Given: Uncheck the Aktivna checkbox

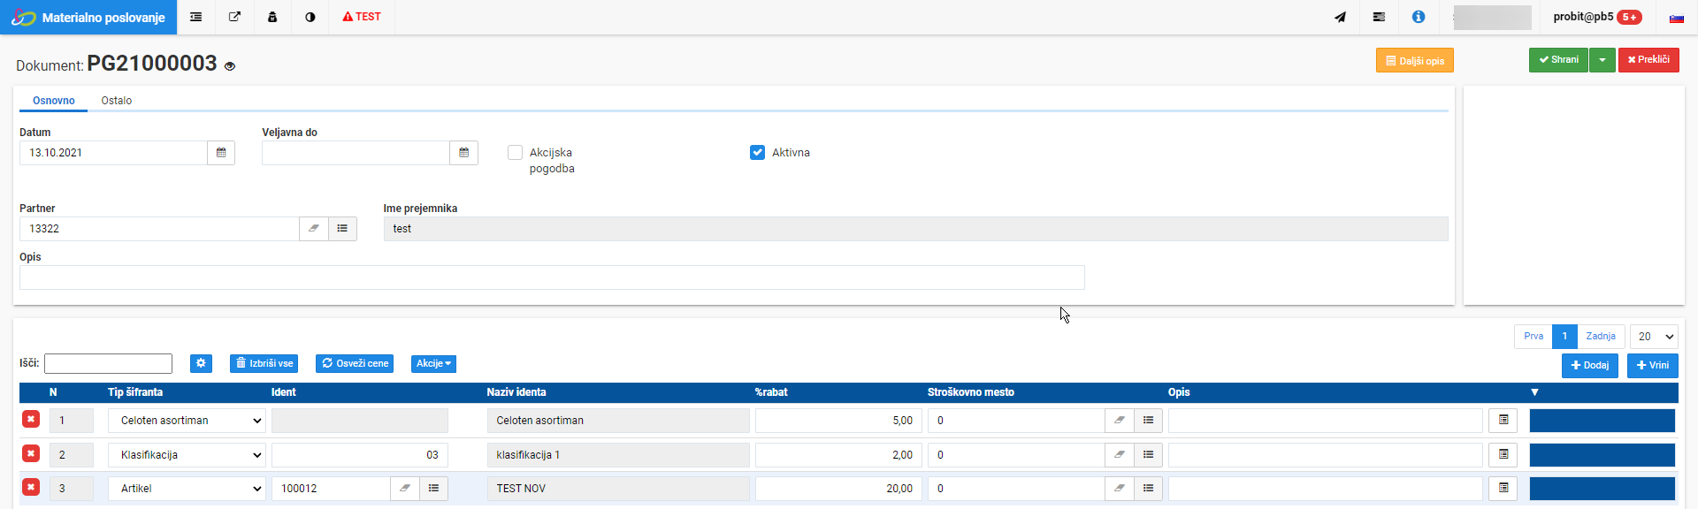Looking at the screenshot, I should [x=757, y=153].
